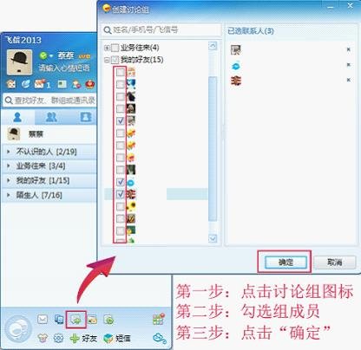The width and height of the screenshot is (361, 350).
Task: Click the contact list scrollbar thumb
Action: pos(213,149)
